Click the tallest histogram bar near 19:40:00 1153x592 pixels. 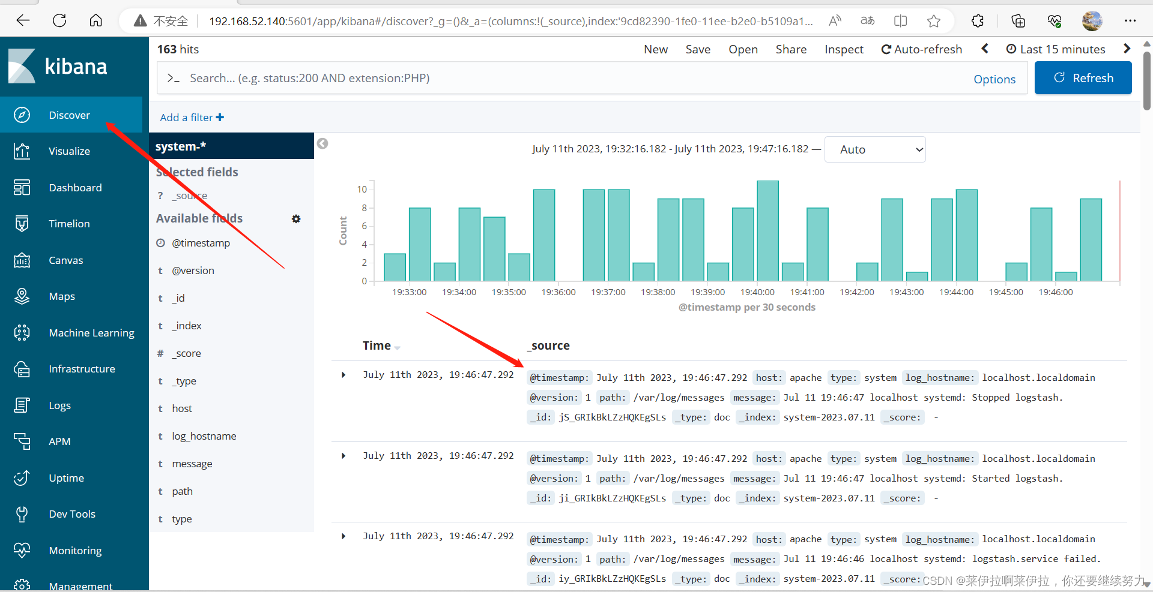(767, 231)
